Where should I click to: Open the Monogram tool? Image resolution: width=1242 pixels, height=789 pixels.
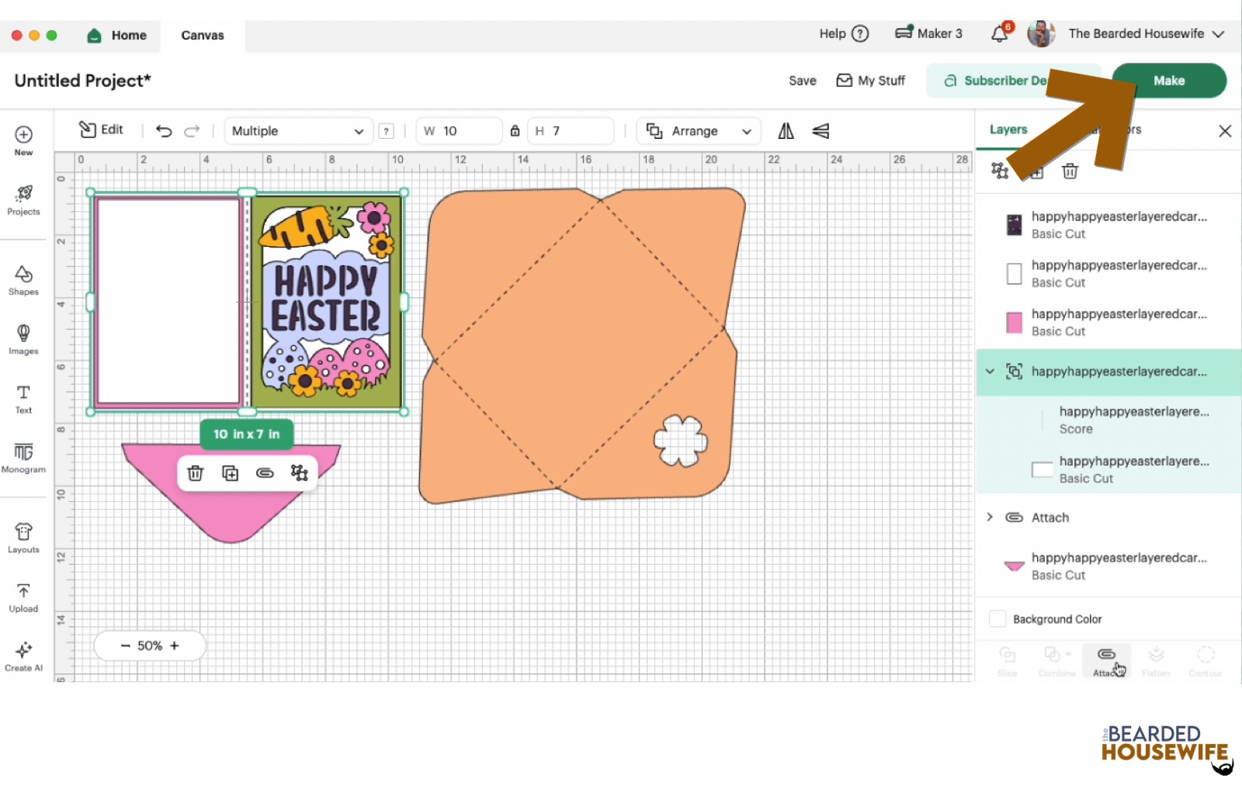click(23, 458)
